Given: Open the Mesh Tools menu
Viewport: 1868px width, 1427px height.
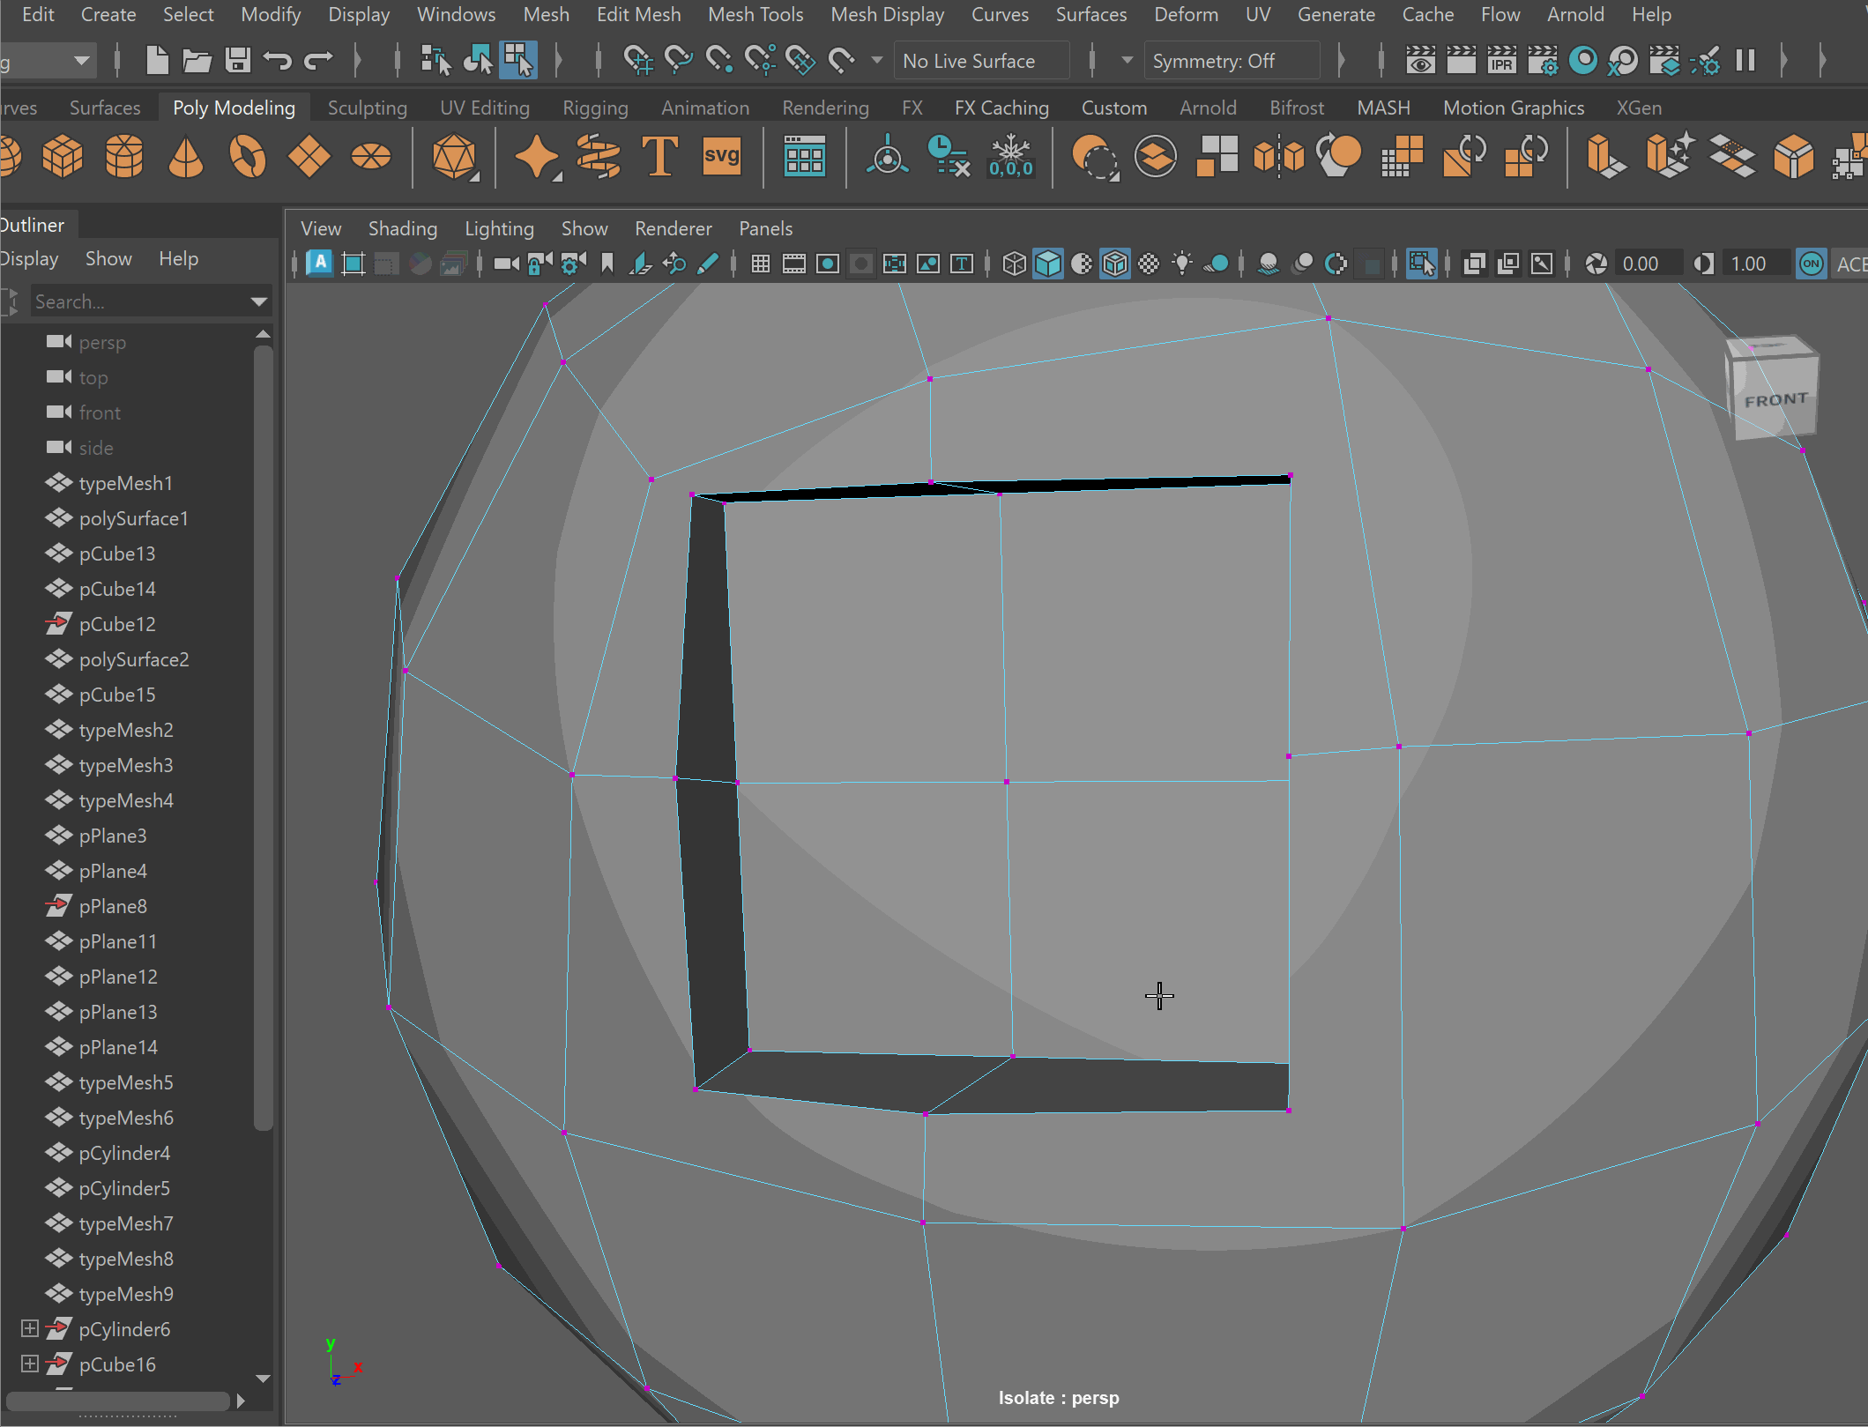Looking at the screenshot, I should pyautogui.click(x=755, y=14).
